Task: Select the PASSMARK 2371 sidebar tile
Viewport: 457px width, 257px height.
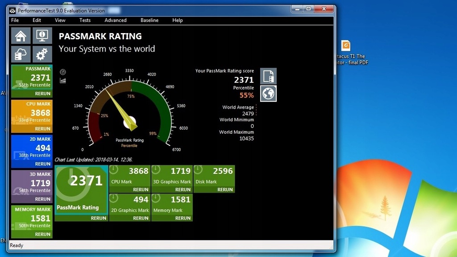Action: 32,77
